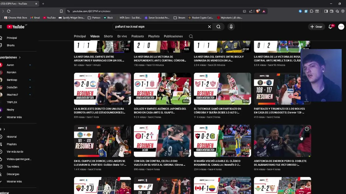
Task: Open 'DI MARÍA VOLVIÓ A DARLE EL CLÁSICO' title
Action: coord(217,163)
